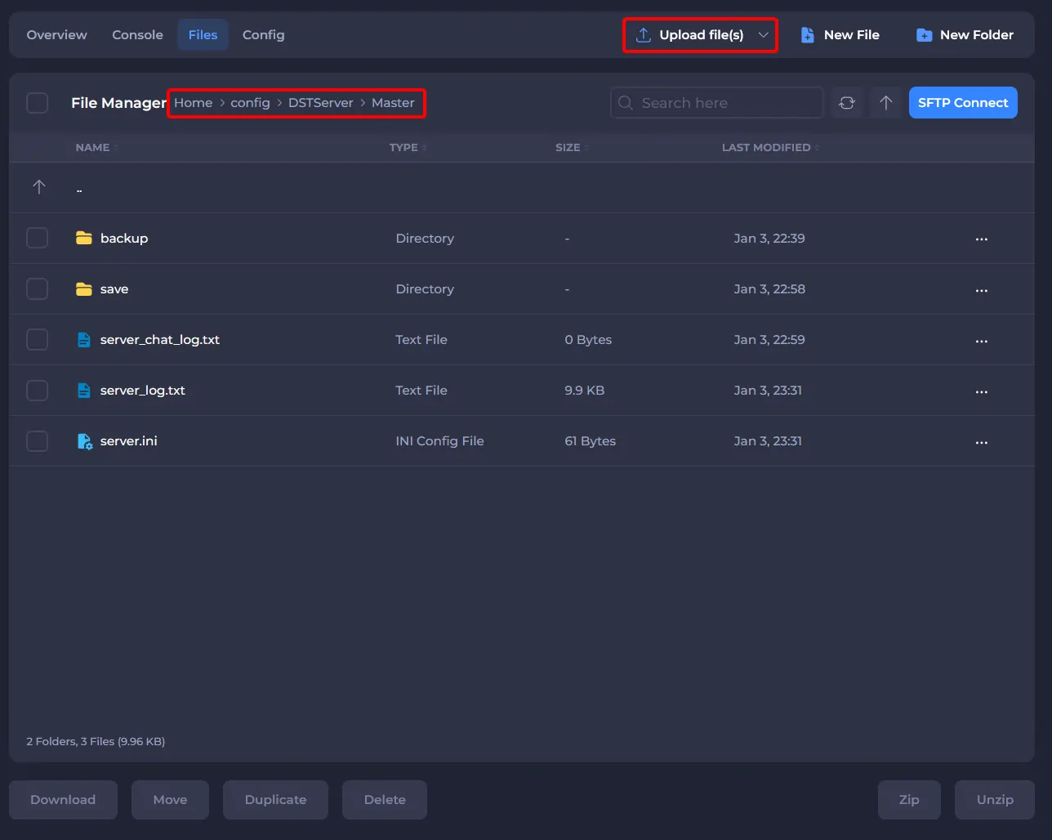Open the backup directory by name
Viewport: 1052px width, 840px height.
coord(124,238)
